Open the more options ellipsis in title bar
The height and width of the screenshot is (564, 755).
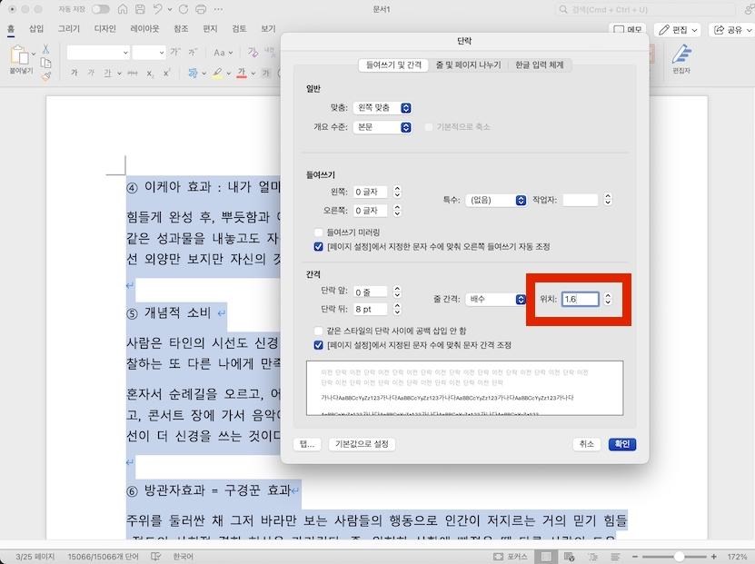pos(218,9)
